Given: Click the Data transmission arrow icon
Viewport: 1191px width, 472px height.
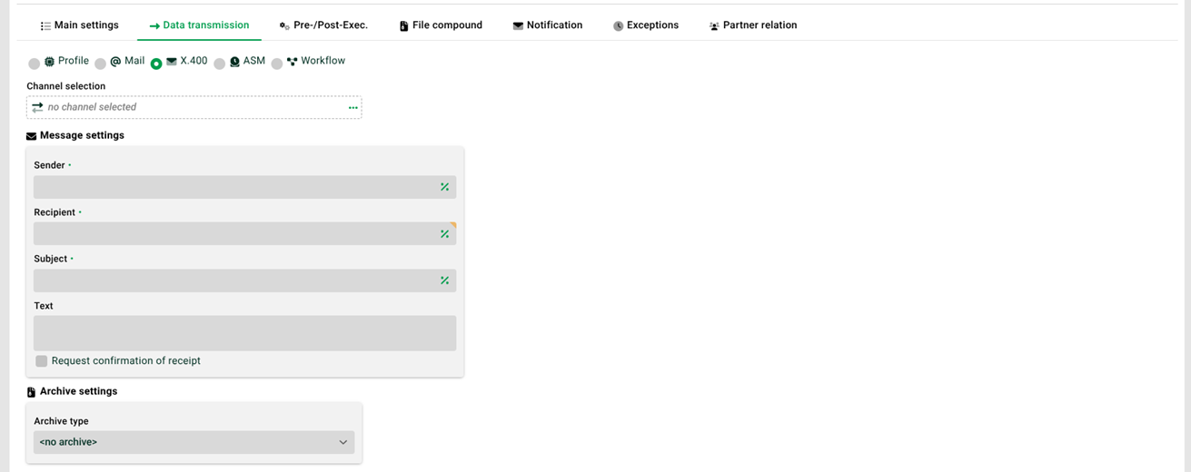Looking at the screenshot, I should point(154,26).
